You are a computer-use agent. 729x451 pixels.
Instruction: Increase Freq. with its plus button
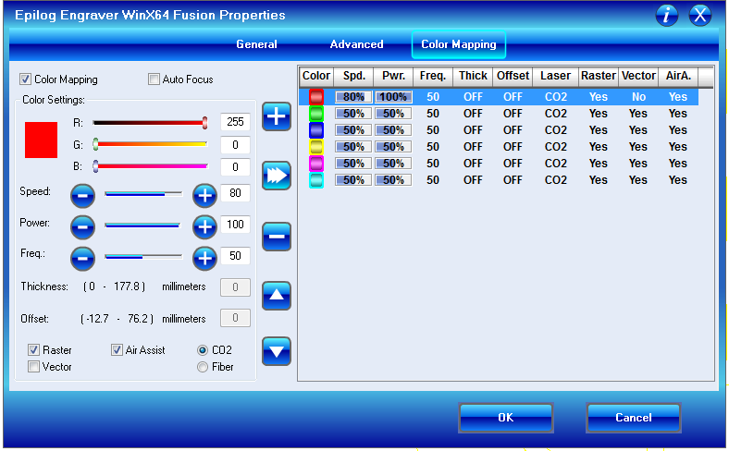(x=204, y=258)
